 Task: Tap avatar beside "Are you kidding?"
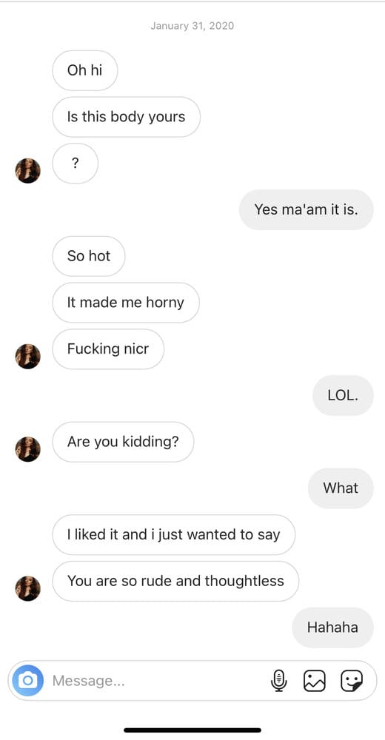(28, 449)
